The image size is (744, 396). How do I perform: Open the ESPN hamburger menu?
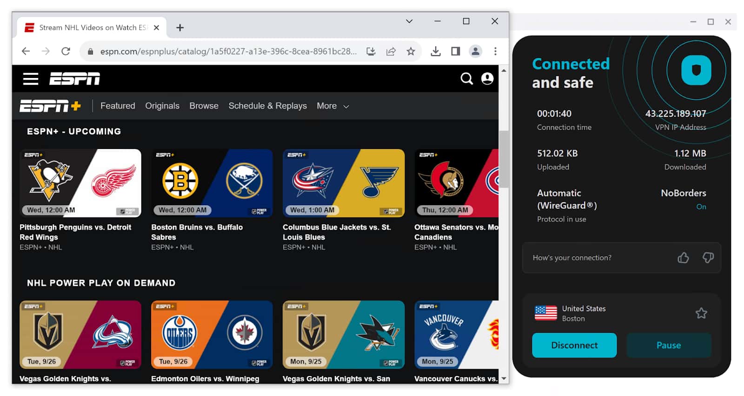31,79
